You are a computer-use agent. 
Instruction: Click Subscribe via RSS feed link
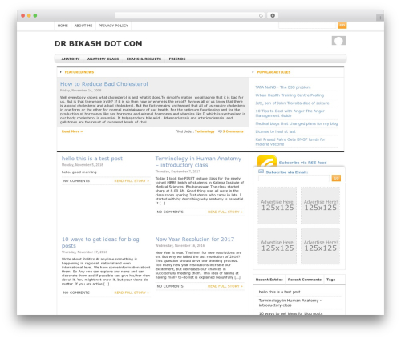click(302, 163)
